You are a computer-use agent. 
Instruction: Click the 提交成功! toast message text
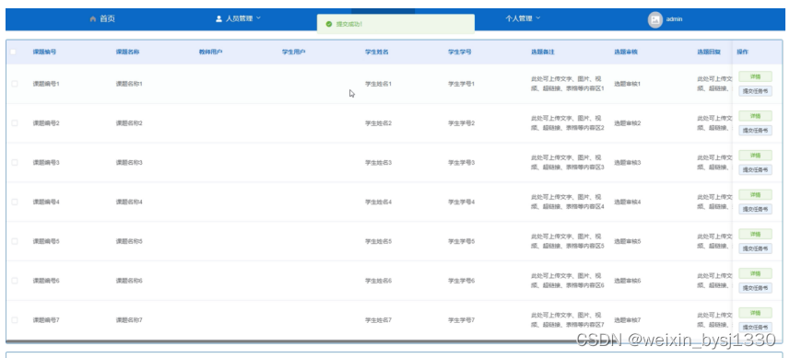349,24
